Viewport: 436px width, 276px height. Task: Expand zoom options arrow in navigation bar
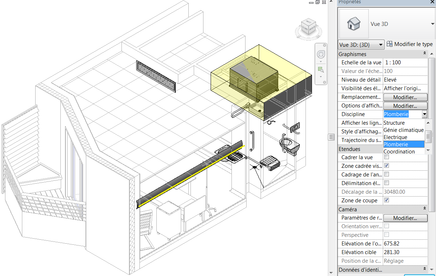coord(321,77)
